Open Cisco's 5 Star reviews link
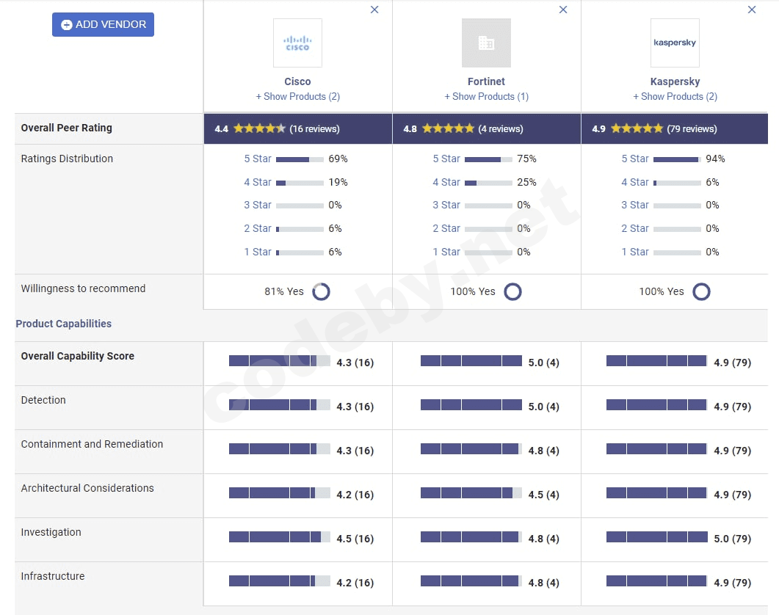779x615 pixels. pyautogui.click(x=258, y=159)
